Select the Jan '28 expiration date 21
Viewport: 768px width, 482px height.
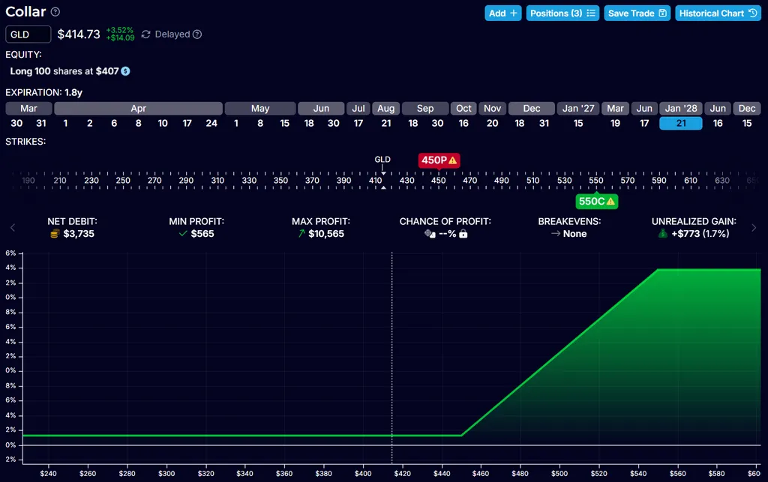pos(681,123)
